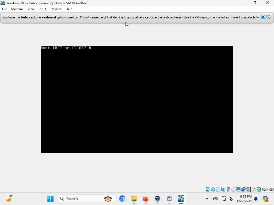274x205 pixels.
Task: Click the mouse integration status icon
Action: click(254, 190)
